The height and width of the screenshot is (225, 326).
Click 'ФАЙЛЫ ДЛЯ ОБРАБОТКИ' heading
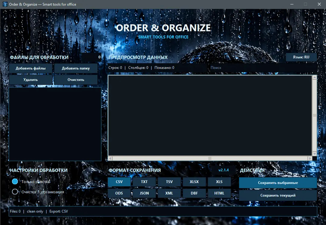pos(39,57)
